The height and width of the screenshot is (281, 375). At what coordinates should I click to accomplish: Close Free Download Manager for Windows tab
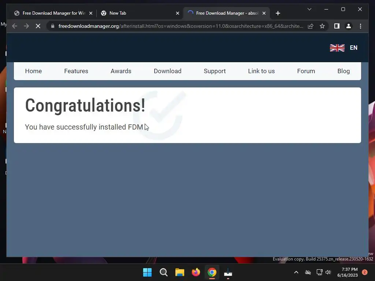(x=91, y=13)
